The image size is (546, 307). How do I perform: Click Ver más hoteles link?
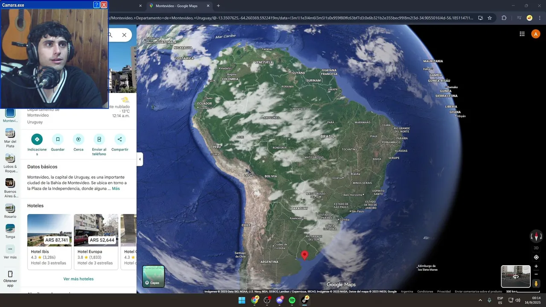78,279
